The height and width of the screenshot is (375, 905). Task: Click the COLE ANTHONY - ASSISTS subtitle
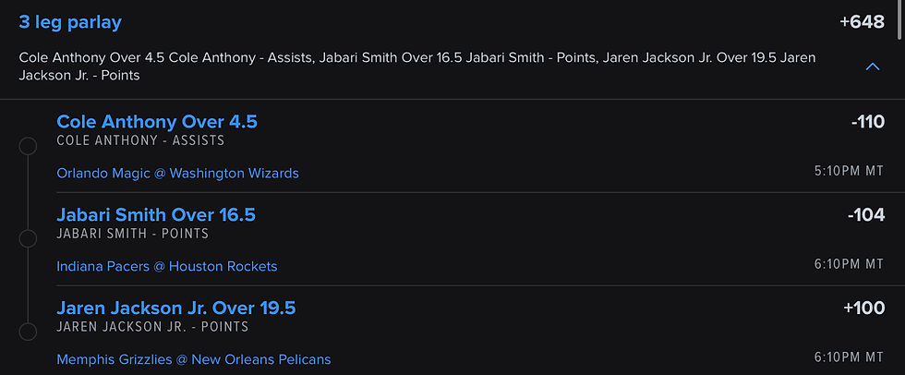point(140,141)
